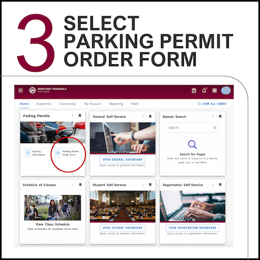The height and width of the screenshot is (260, 260).
Task: Switch to the My Account tab
Action: point(93,104)
